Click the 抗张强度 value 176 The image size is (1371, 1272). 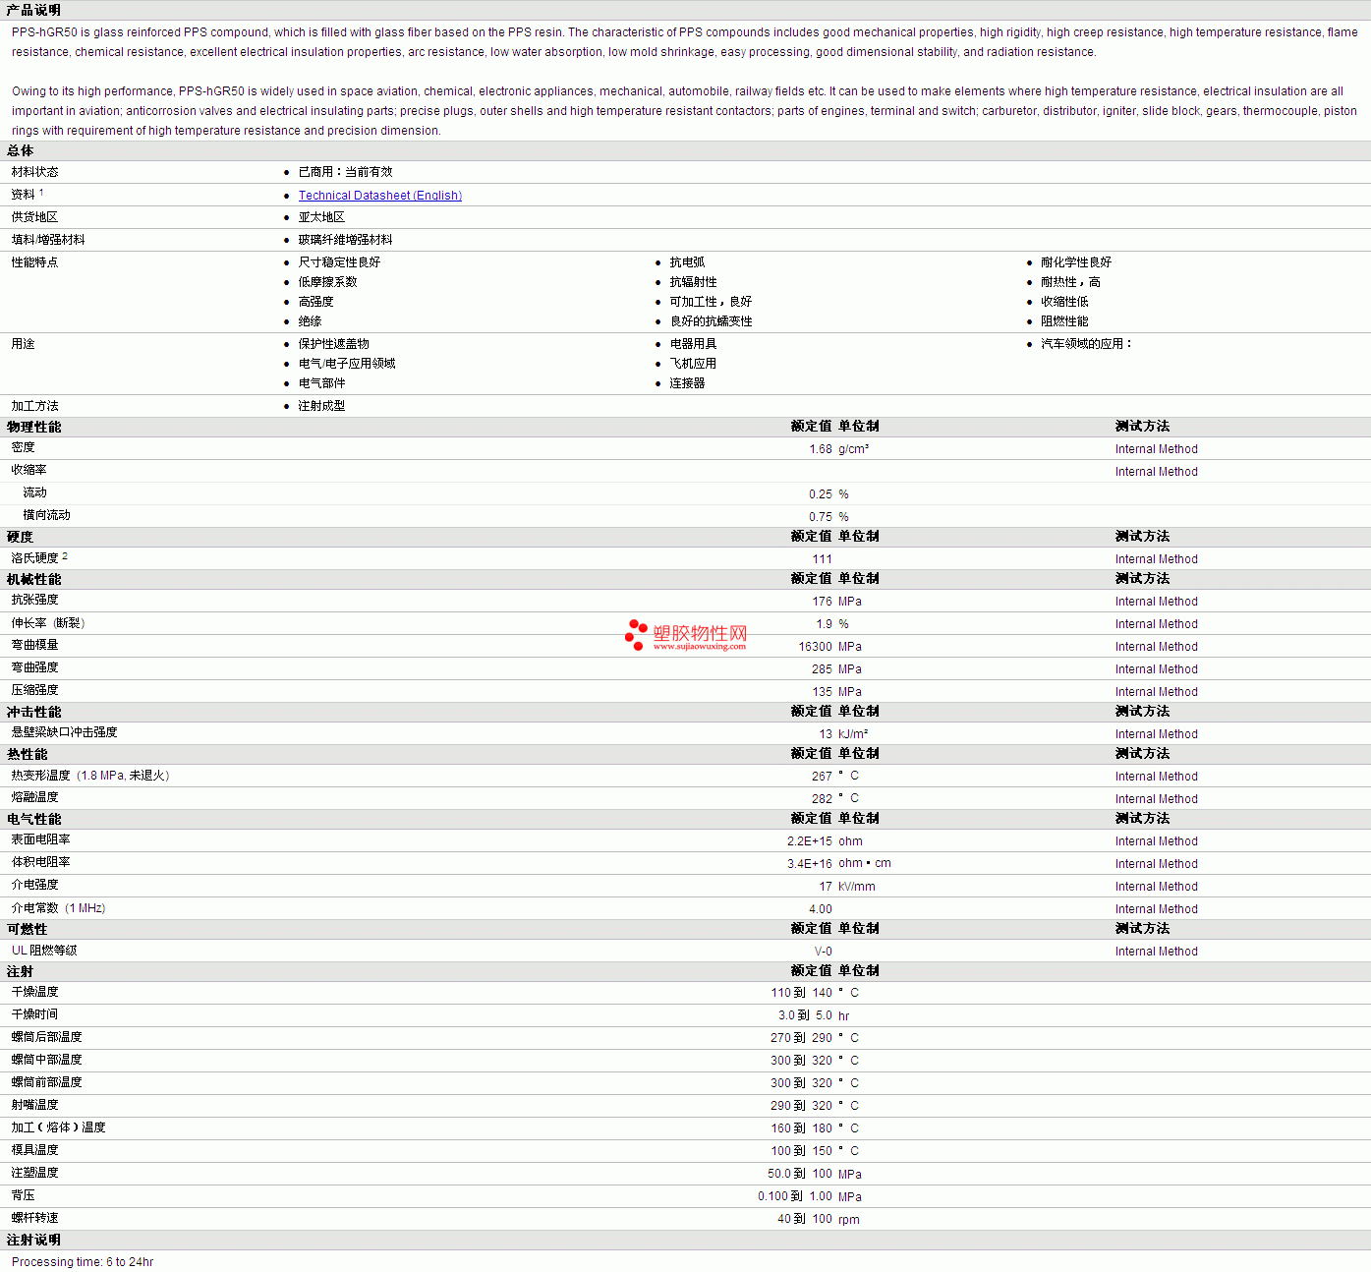[823, 602]
